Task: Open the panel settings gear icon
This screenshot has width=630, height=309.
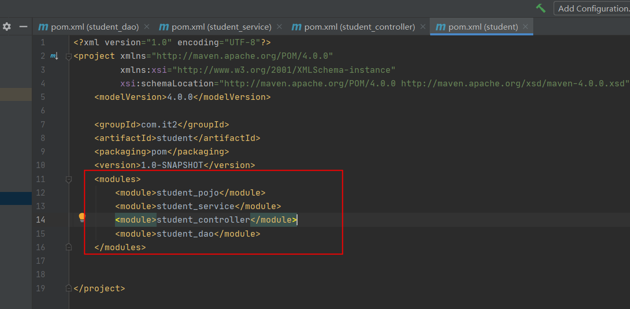Action: click(7, 27)
